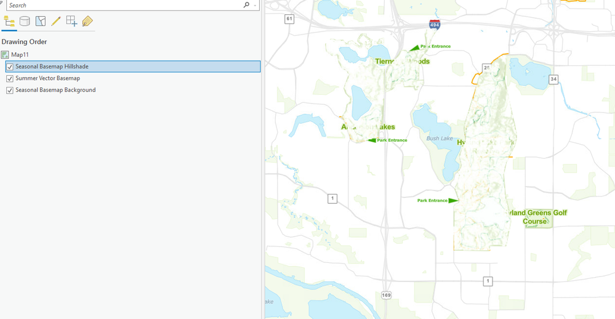Select the Summer Vector Basemap layer
The image size is (615, 319).
(48, 78)
